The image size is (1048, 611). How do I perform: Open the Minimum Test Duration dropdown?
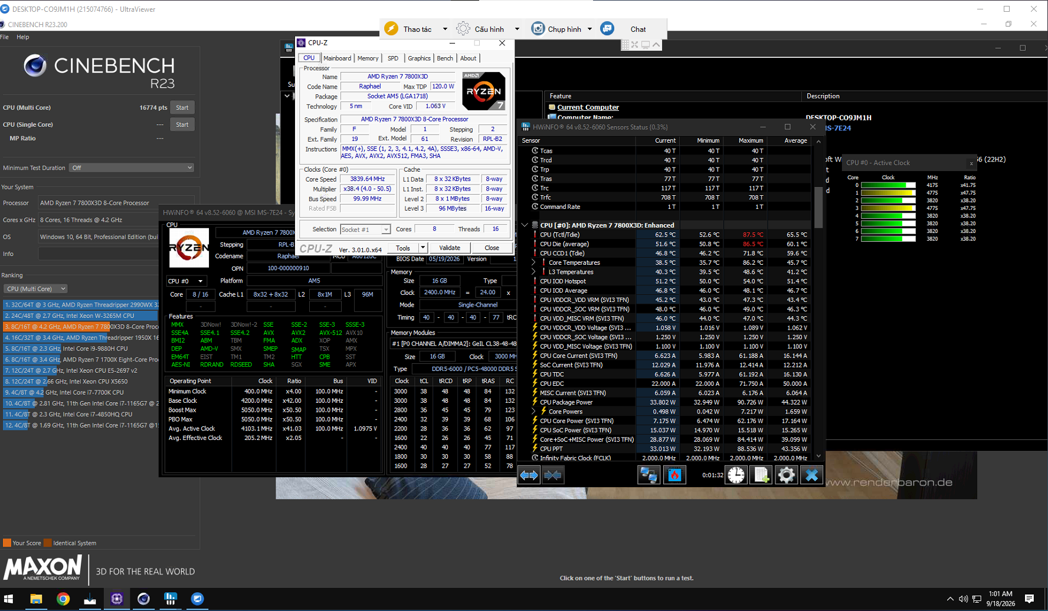[132, 168]
